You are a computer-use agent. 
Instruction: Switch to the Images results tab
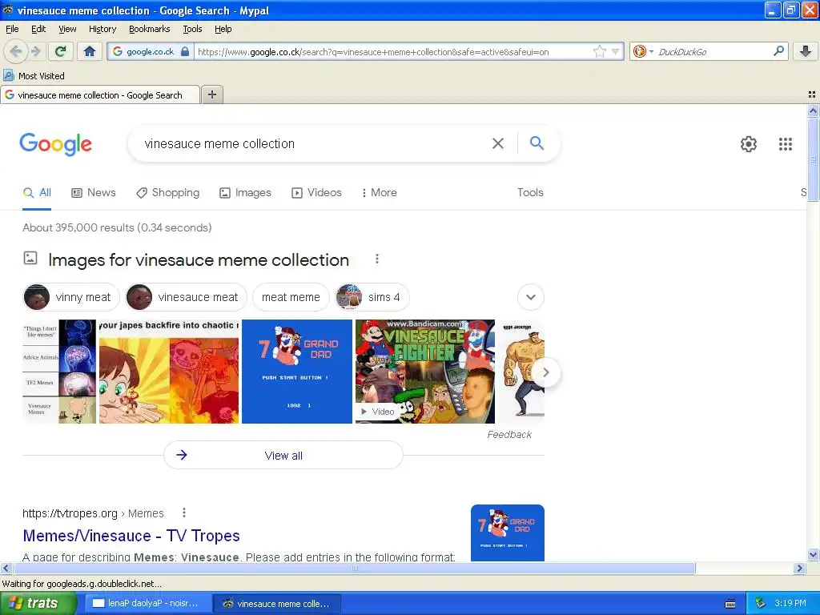[245, 192]
